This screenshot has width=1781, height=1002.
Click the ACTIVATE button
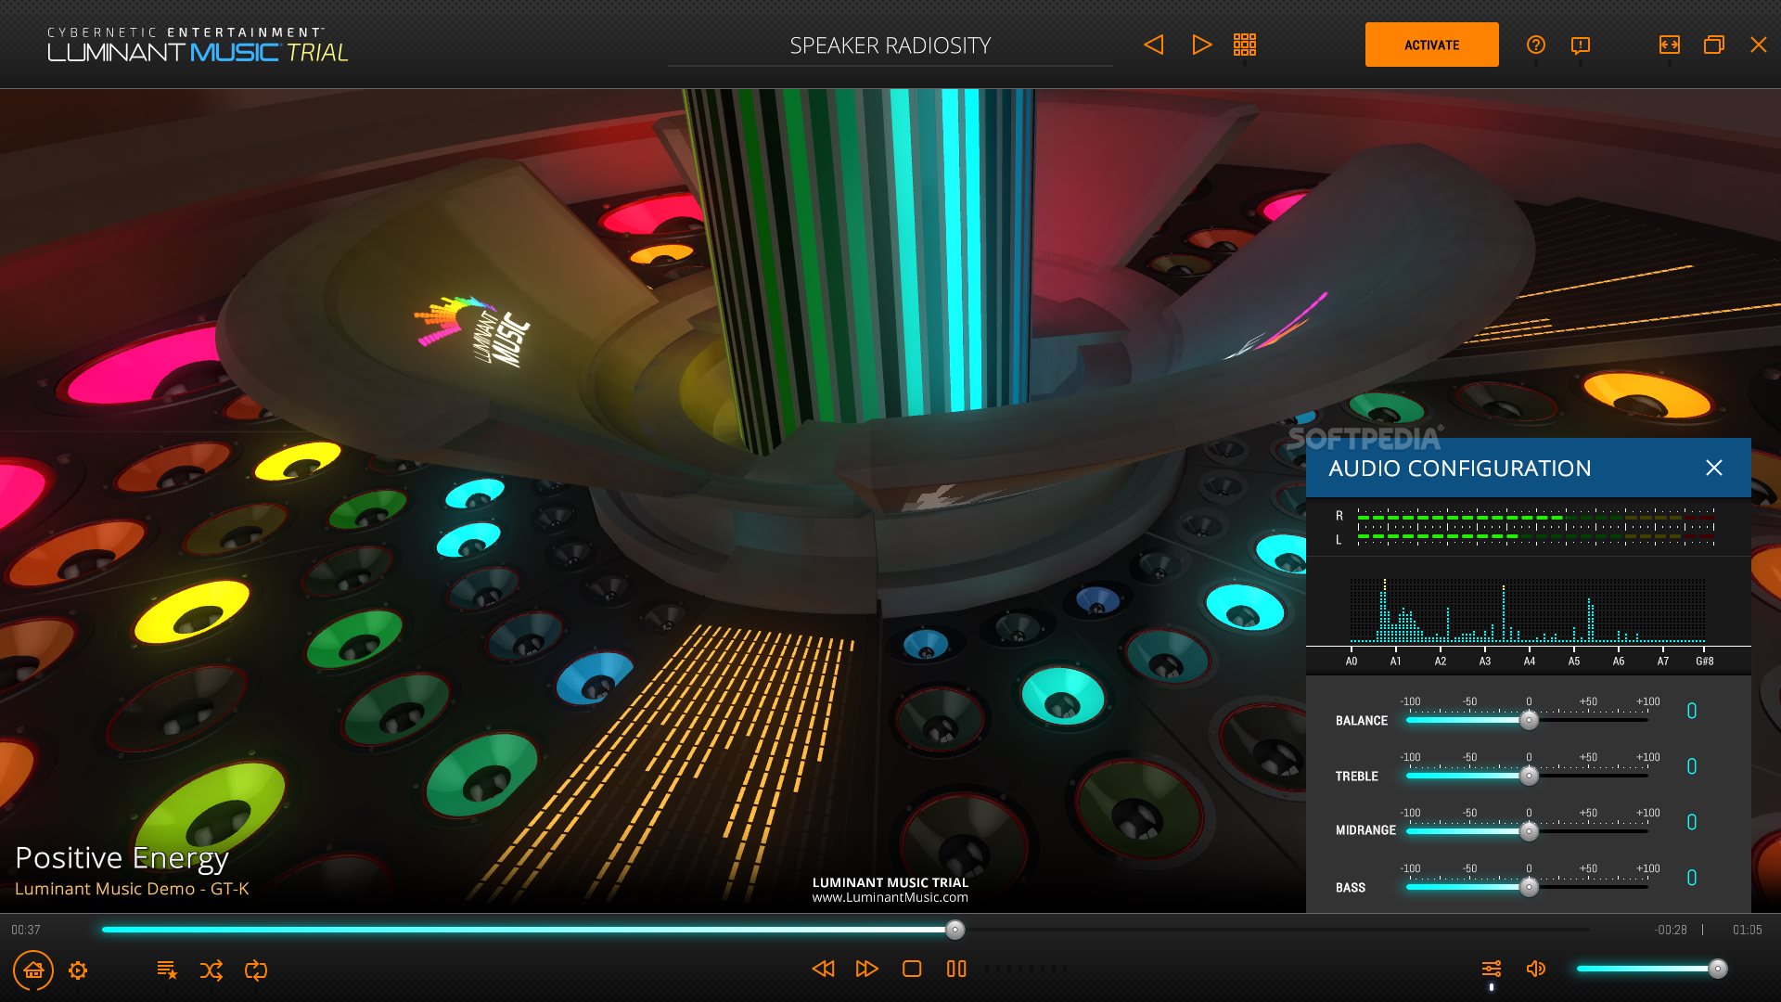point(1431,45)
